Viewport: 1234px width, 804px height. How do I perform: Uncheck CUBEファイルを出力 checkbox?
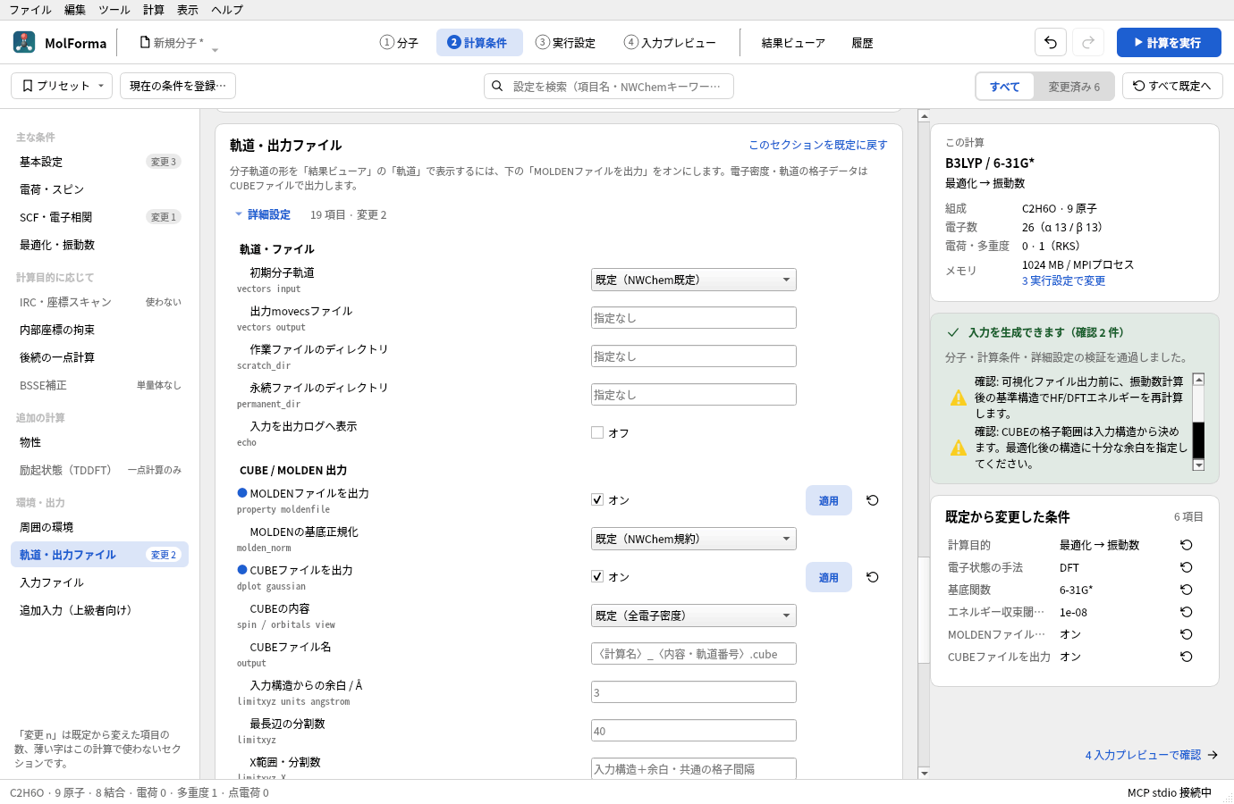tap(597, 576)
